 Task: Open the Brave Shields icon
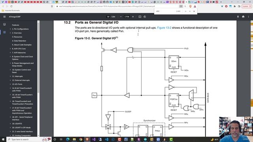click(x=191, y=6)
